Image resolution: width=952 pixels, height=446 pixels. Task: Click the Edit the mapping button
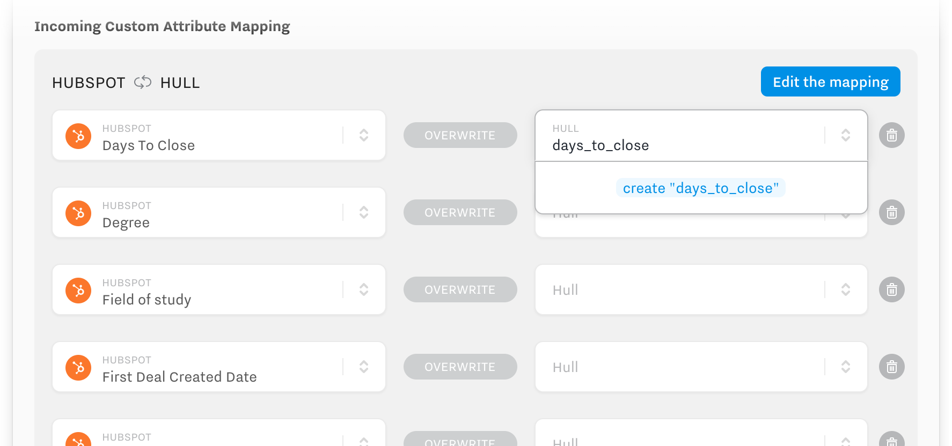point(830,81)
